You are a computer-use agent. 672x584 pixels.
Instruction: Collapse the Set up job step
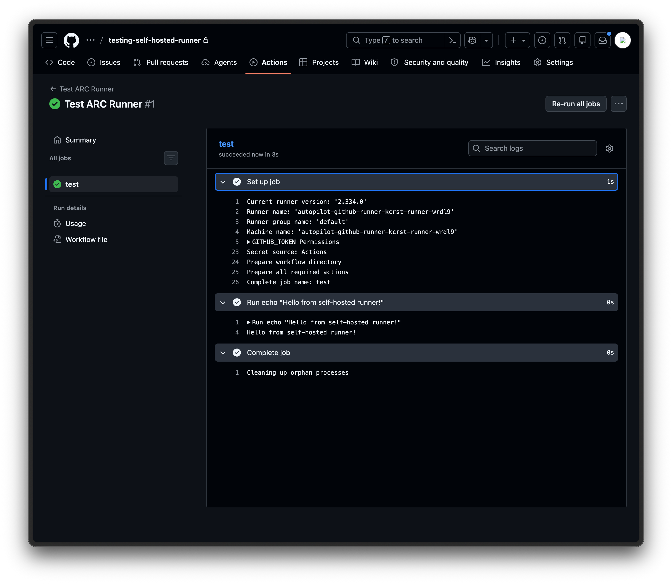[416, 181]
